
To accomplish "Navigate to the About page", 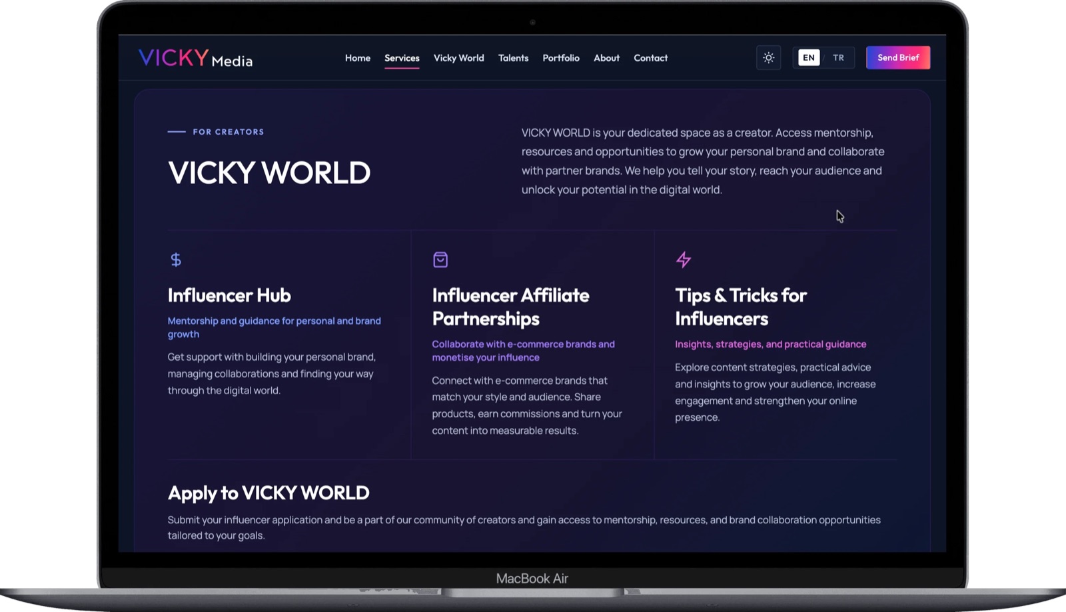I will [x=606, y=58].
